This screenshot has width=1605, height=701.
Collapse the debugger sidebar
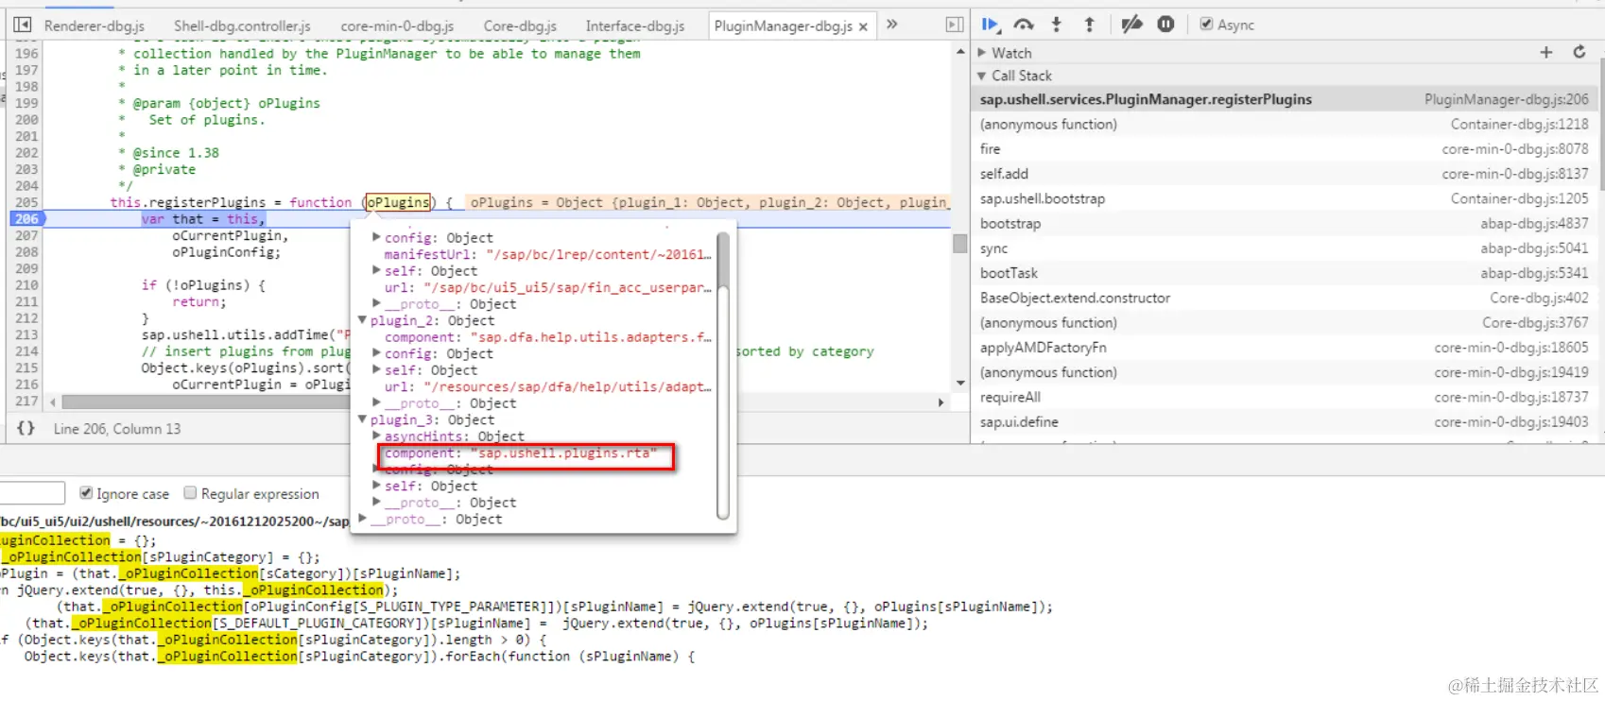(x=955, y=25)
